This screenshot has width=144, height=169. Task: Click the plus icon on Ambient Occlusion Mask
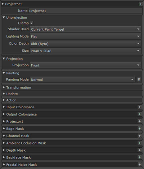[139, 143]
